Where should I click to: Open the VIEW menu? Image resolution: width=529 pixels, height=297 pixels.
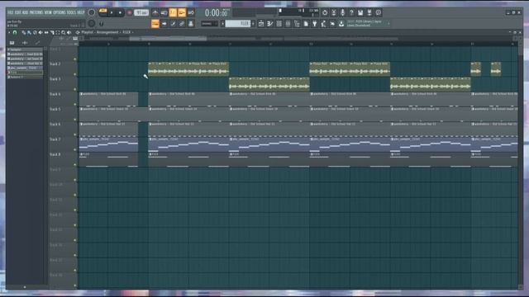tap(48, 12)
